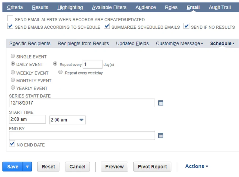Click the Repeat every days number field
The height and width of the screenshot is (177, 239).
point(92,64)
